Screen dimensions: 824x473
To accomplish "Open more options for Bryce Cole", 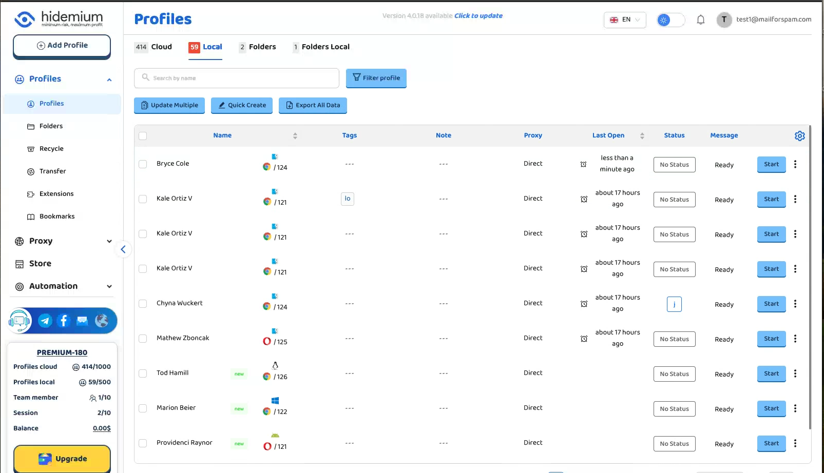I will [795, 164].
